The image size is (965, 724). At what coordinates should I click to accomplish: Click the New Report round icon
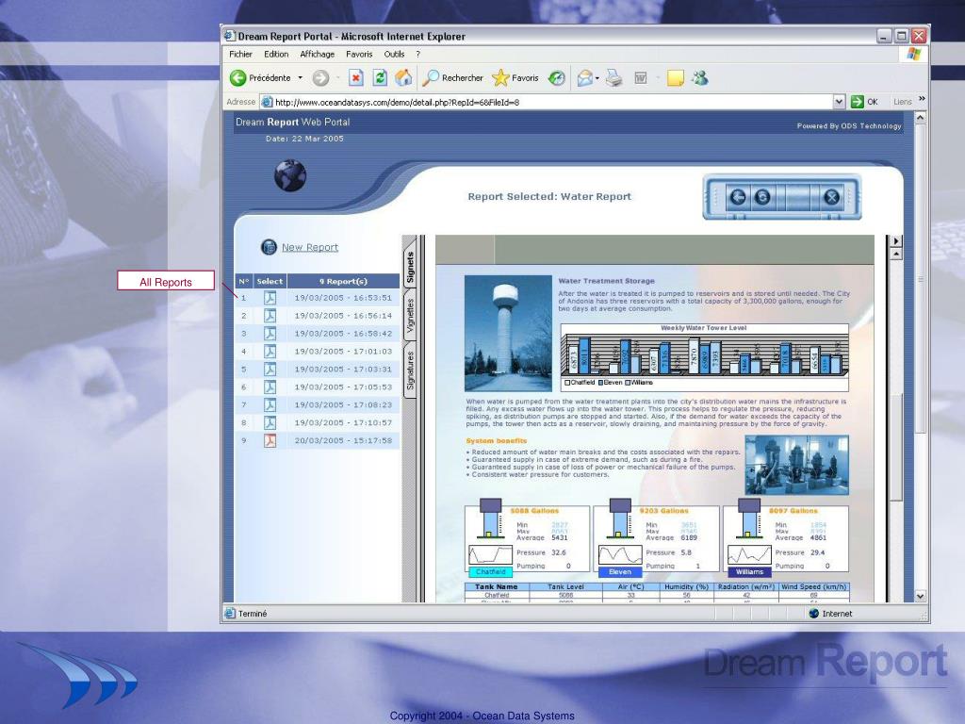269,247
